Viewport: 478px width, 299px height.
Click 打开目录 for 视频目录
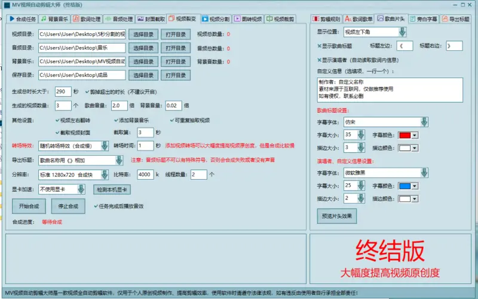pos(176,35)
